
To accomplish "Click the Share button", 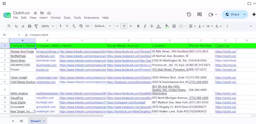I will pos(232,14).
